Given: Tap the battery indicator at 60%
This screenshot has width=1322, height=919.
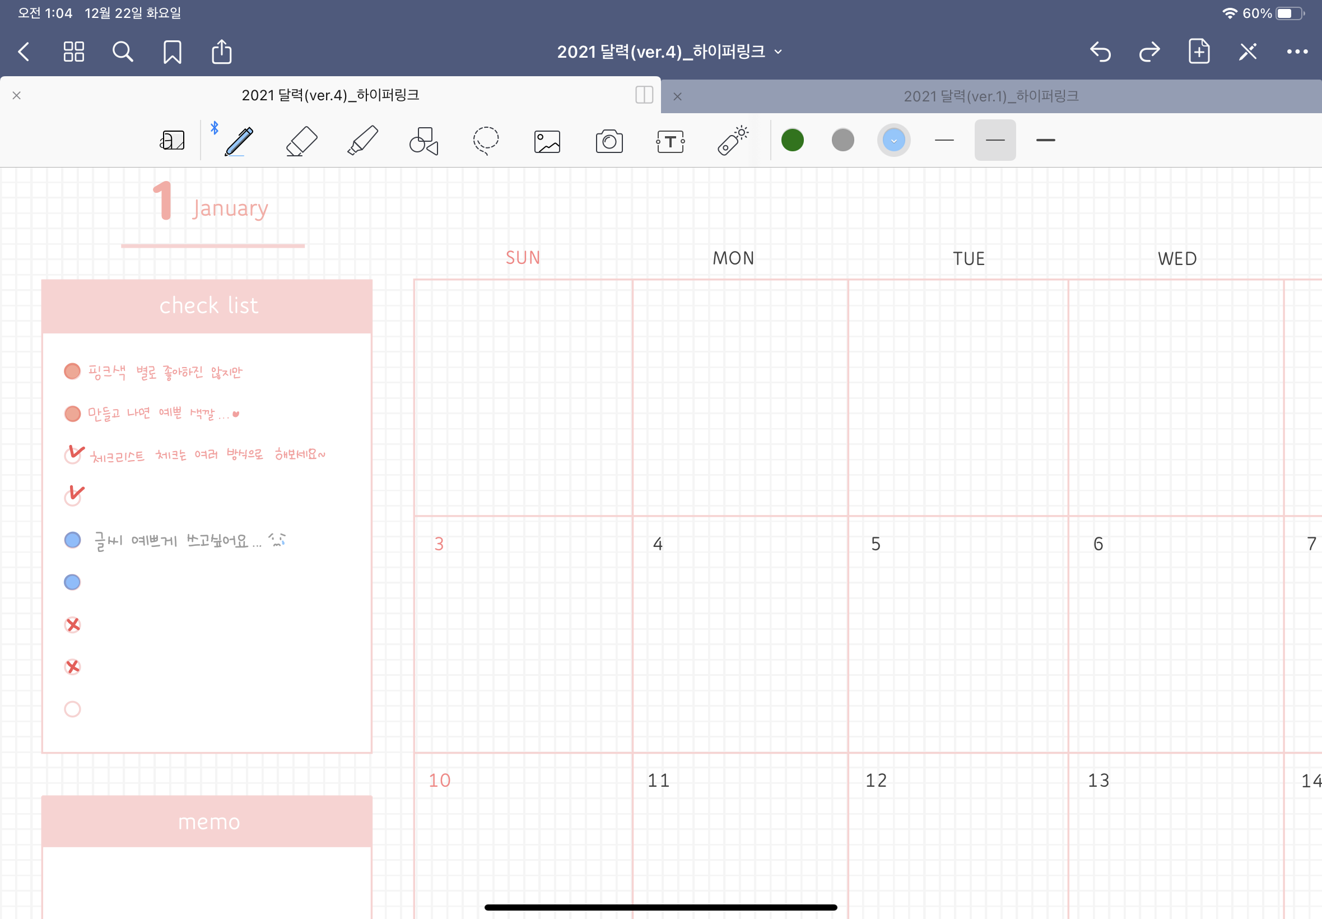Looking at the screenshot, I should 1274,13.
